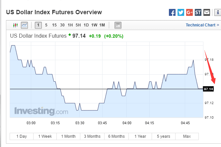Set chart interval to 5 minutes

tap(46, 25)
